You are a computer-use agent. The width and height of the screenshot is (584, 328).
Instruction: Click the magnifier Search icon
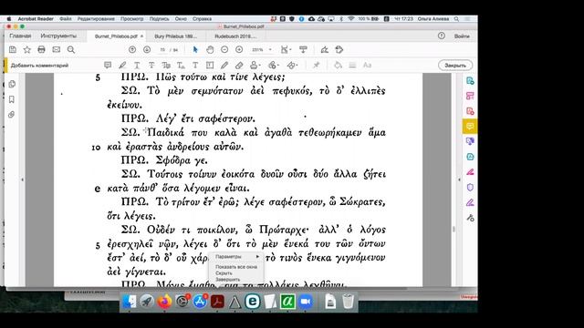[71, 49]
